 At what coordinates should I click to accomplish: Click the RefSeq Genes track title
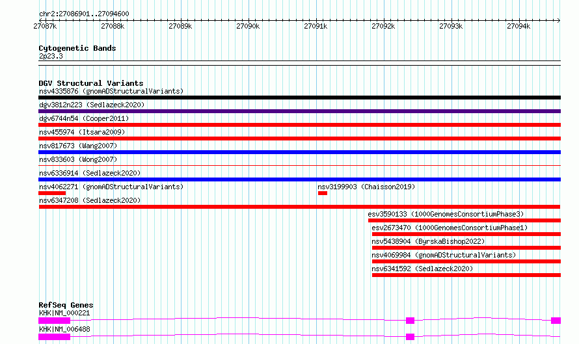tap(66, 305)
